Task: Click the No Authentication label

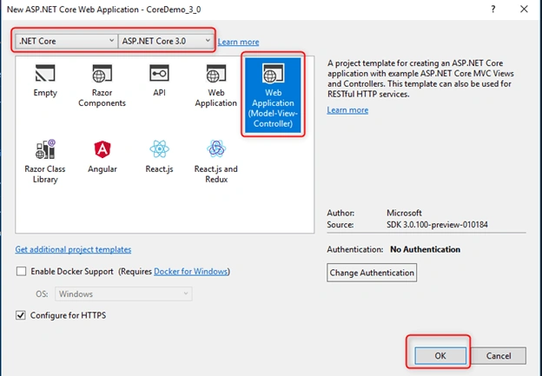Action: (425, 249)
